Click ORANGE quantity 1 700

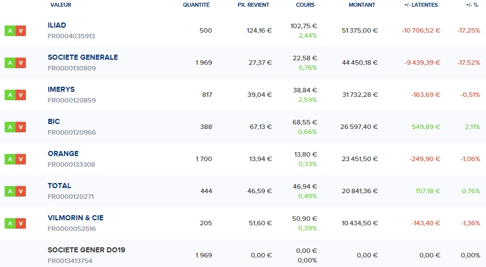click(204, 159)
